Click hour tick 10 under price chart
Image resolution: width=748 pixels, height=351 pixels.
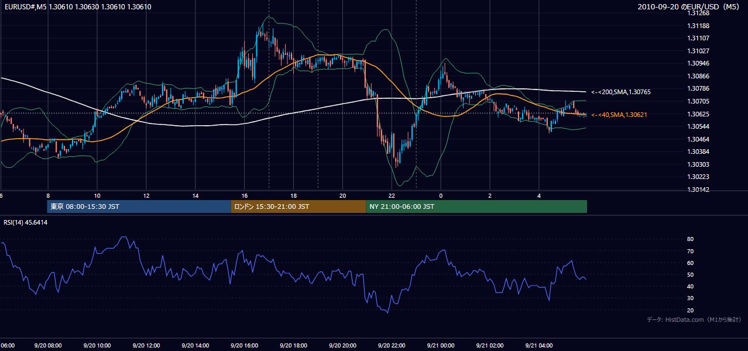(97, 196)
